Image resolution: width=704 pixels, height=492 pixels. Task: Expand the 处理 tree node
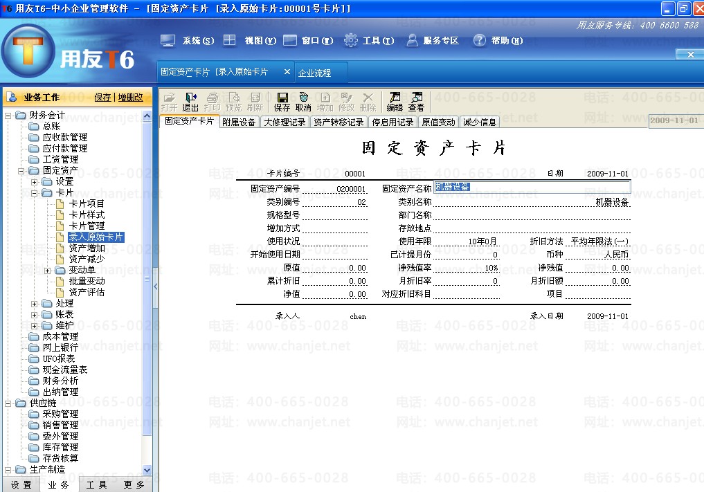[x=34, y=304]
